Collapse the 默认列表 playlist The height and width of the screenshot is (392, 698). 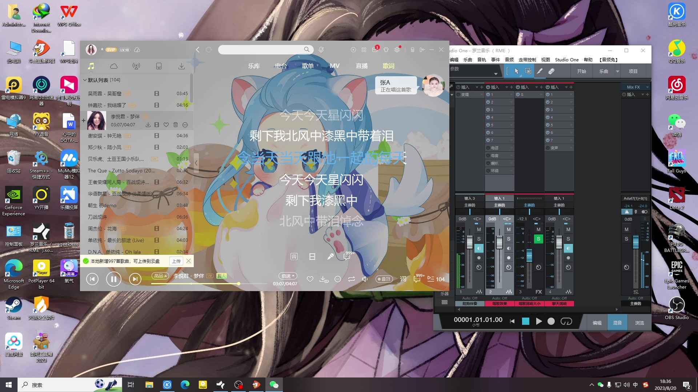85,80
